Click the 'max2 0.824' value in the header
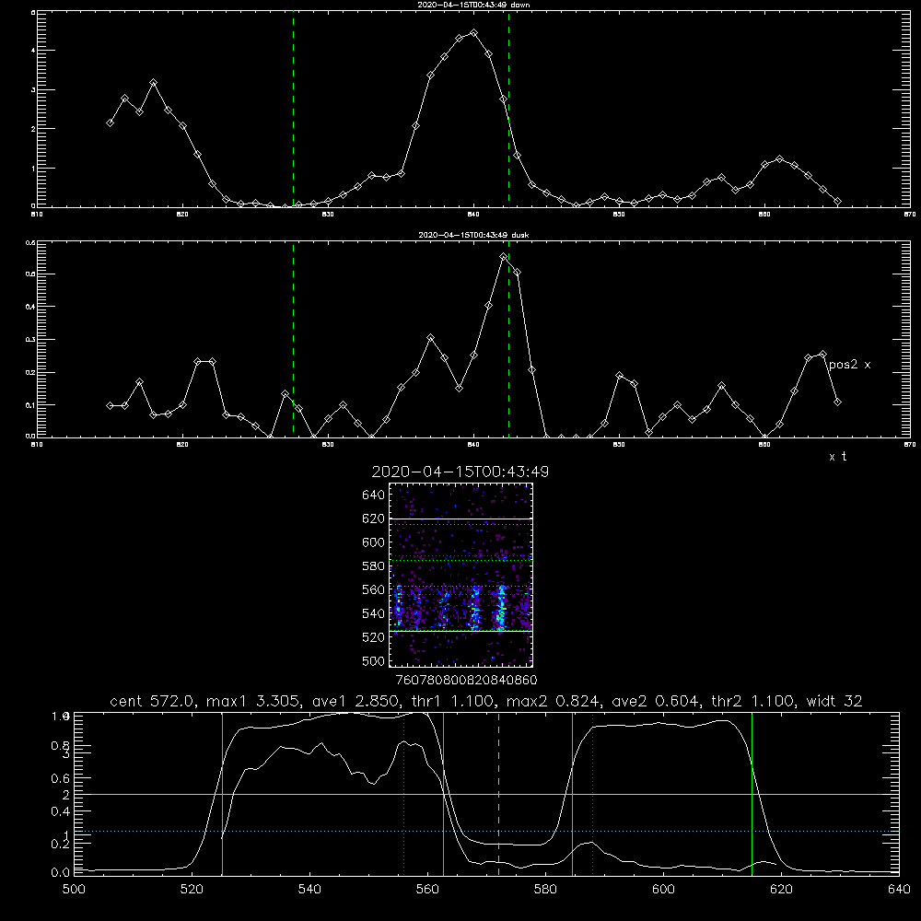 (554, 701)
